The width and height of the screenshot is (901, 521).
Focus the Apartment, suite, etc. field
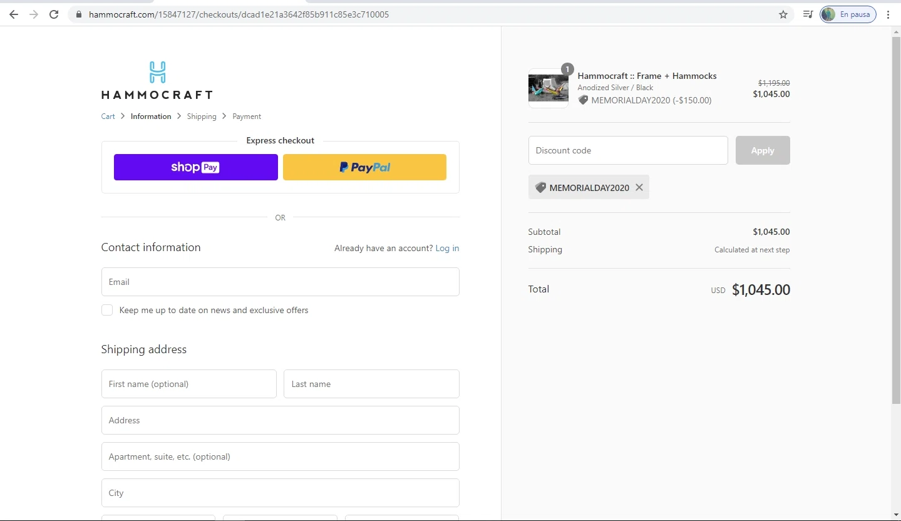281,457
